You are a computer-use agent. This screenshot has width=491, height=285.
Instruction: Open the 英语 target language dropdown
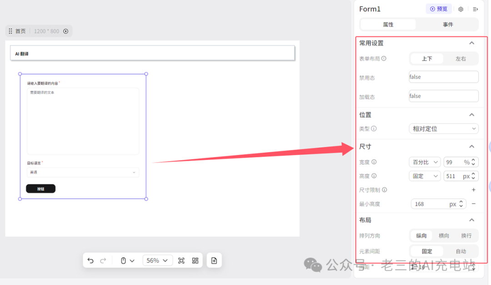[83, 172]
